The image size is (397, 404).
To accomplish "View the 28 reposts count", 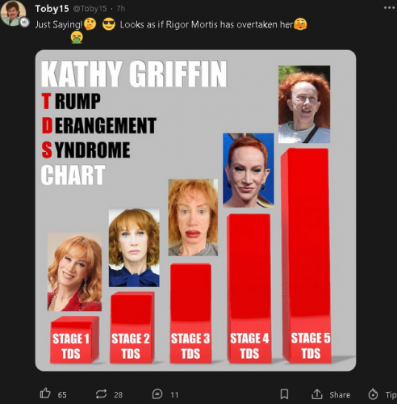I will pyautogui.click(x=118, y=395).
